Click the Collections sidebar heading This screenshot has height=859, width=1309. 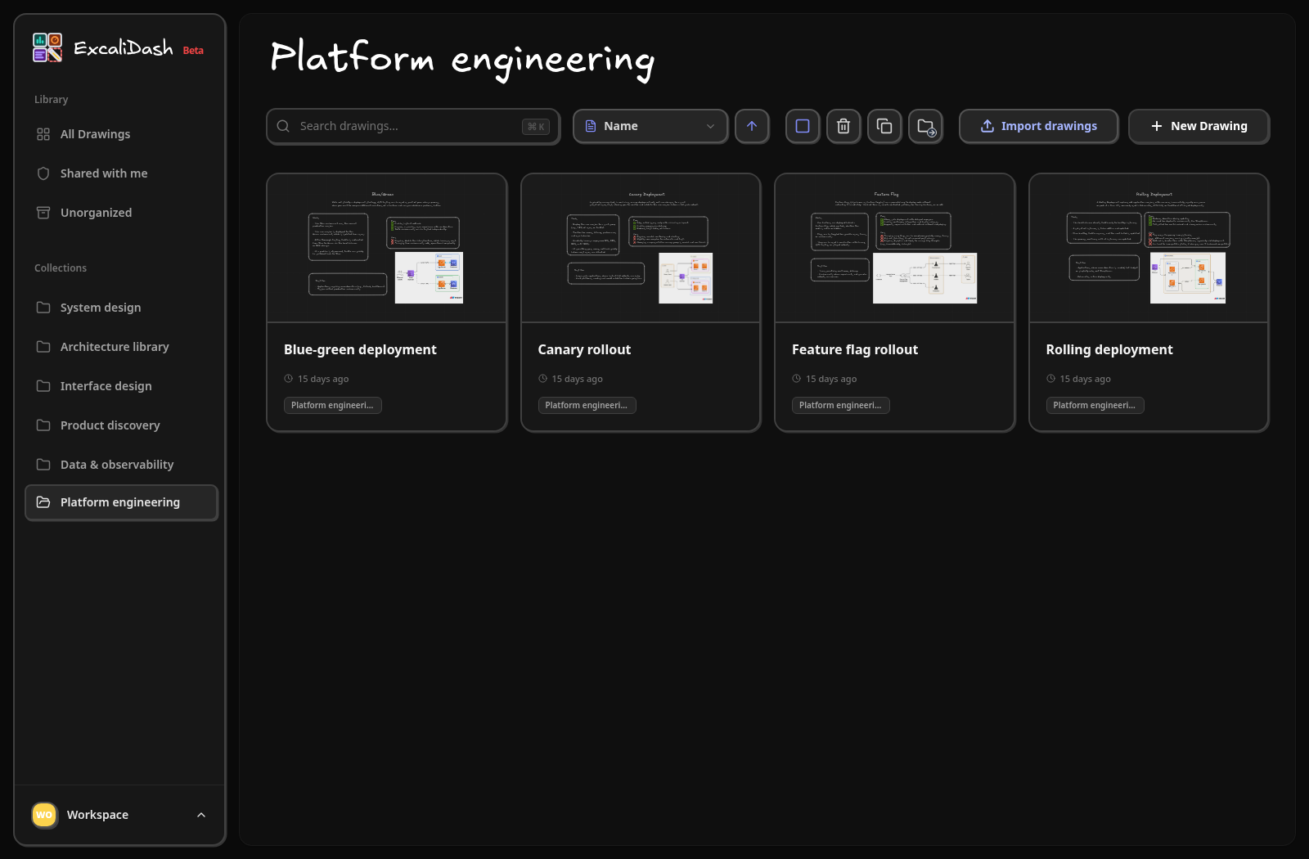coord(61,268)
